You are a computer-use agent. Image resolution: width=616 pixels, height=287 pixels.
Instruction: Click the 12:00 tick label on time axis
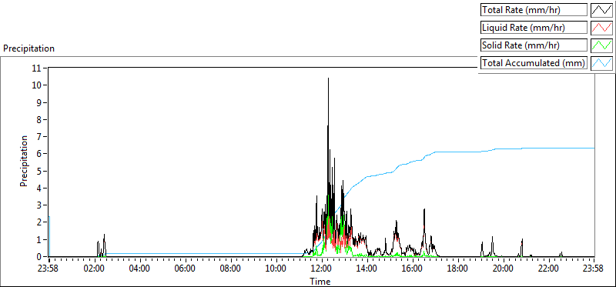[322, 269]
